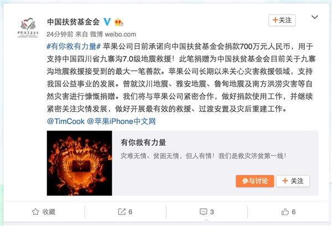Open the @TimCook mention link
Screen dimensions: 332x226
66,121
